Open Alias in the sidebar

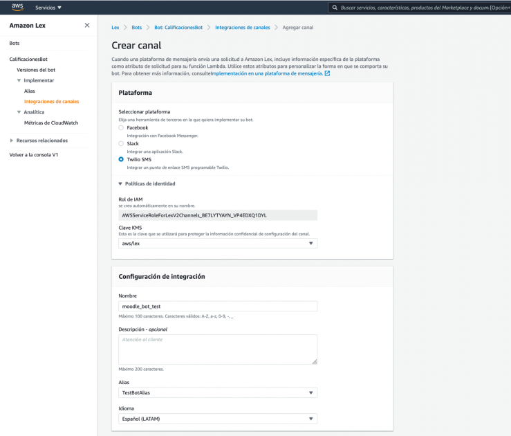tap(29, 91)
